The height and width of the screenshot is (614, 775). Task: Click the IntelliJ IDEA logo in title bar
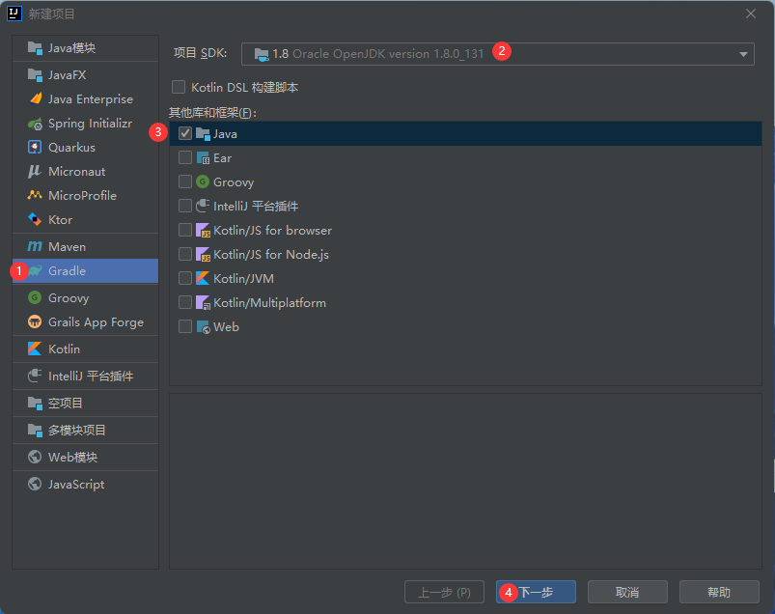point(14,14)
